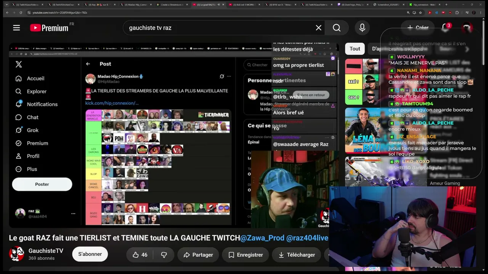Click Accueil home icon in the video
The height and width of the screenshot is (274, 488).
(18, 78)
